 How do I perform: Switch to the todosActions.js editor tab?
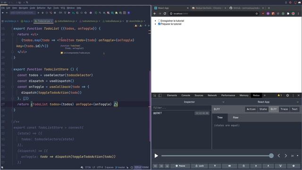tap(90, 21)
